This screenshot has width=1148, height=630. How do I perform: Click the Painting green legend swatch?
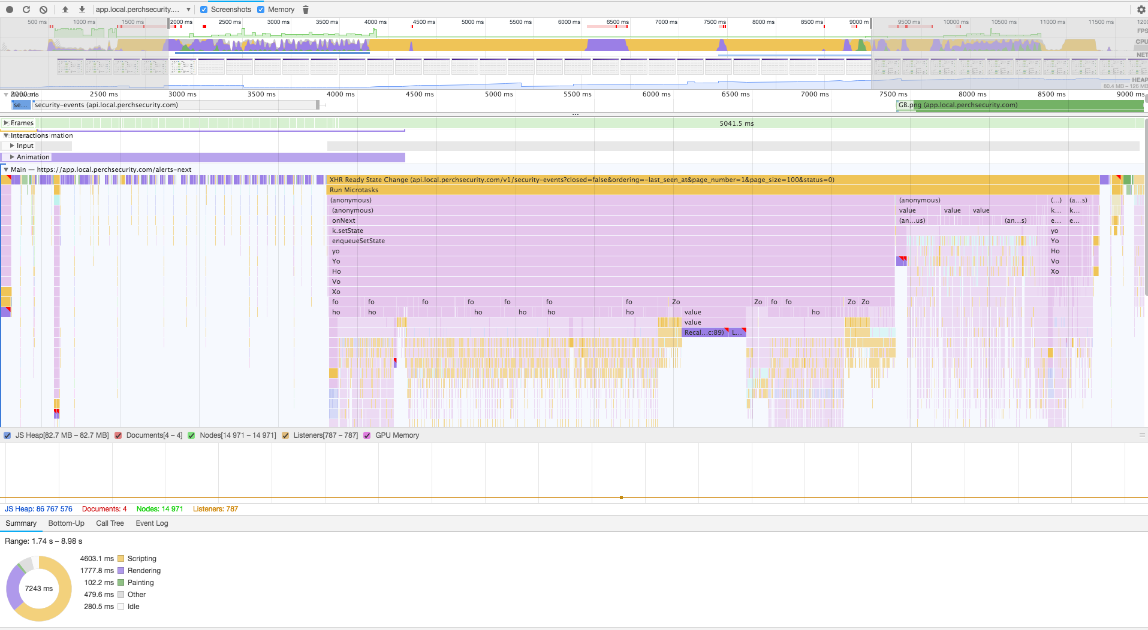click(121, 583)
